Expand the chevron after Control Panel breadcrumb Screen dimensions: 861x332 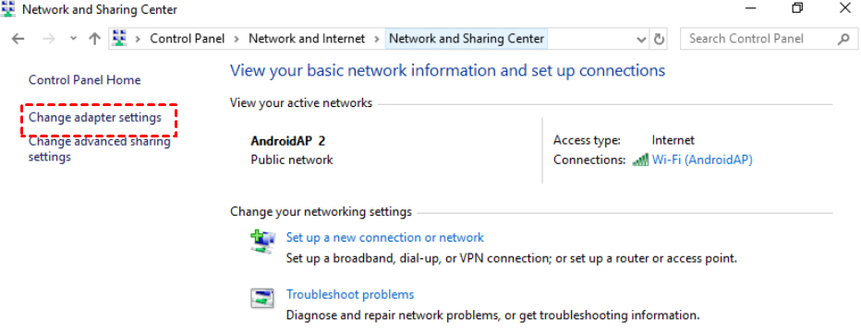click(236, 39)
